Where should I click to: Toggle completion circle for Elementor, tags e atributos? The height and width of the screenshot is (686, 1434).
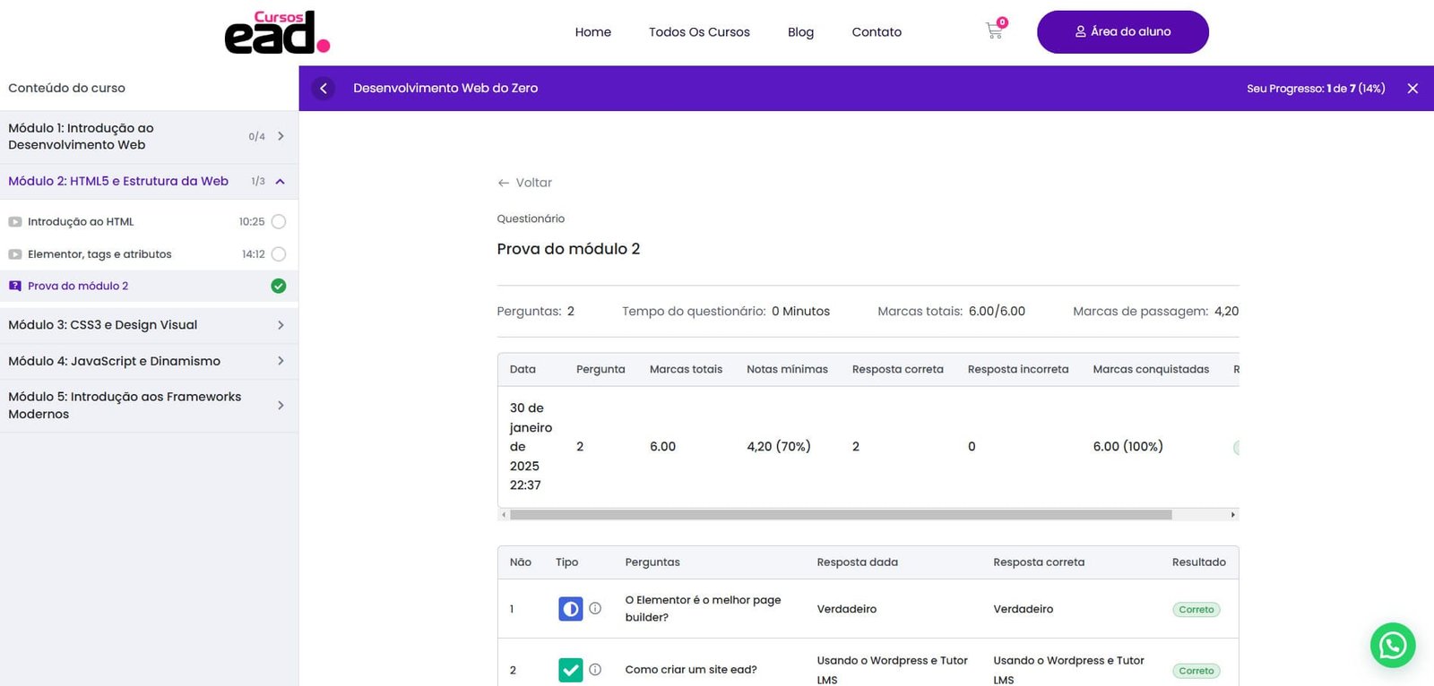(279, 254)
